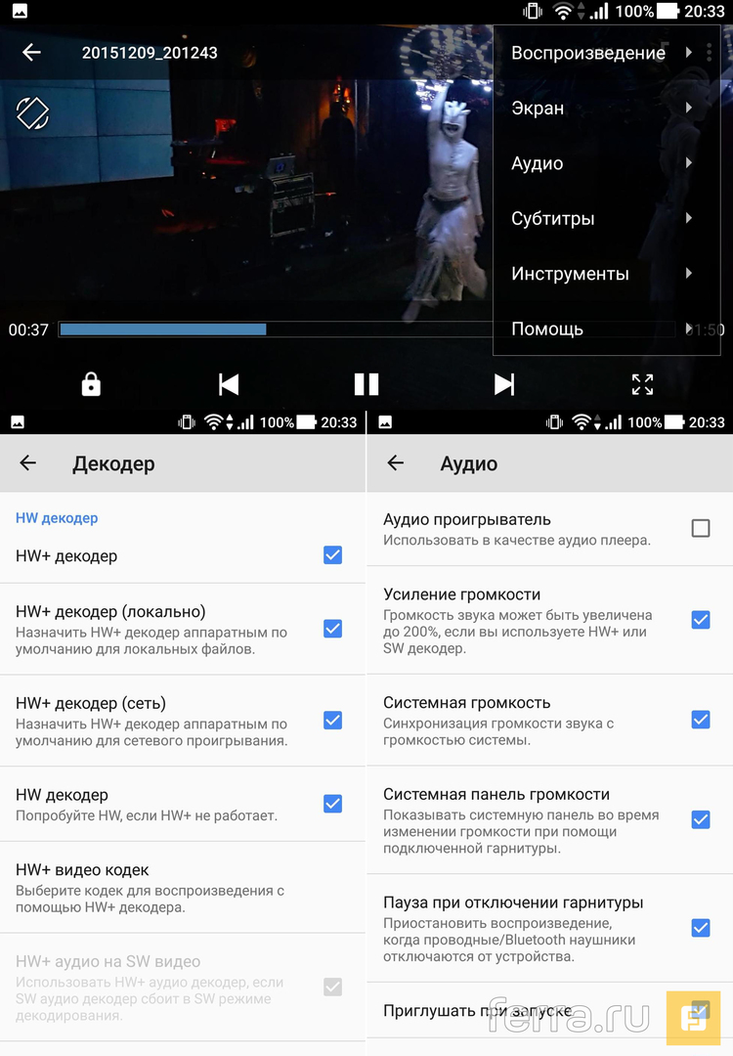Skip to next video
The width and height of the screenshot is (733, 1056).
[x=504, y=384]
